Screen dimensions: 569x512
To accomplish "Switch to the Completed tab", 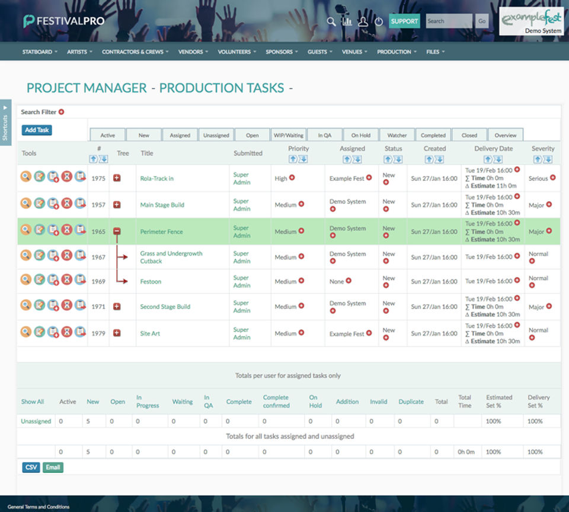I will pyautogui.click(x=433, y=135).
